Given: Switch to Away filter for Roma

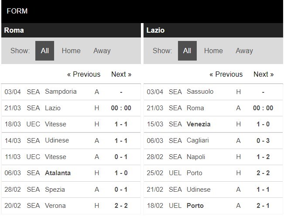Looking at the screenshot, I should click(x=102, y=51).
